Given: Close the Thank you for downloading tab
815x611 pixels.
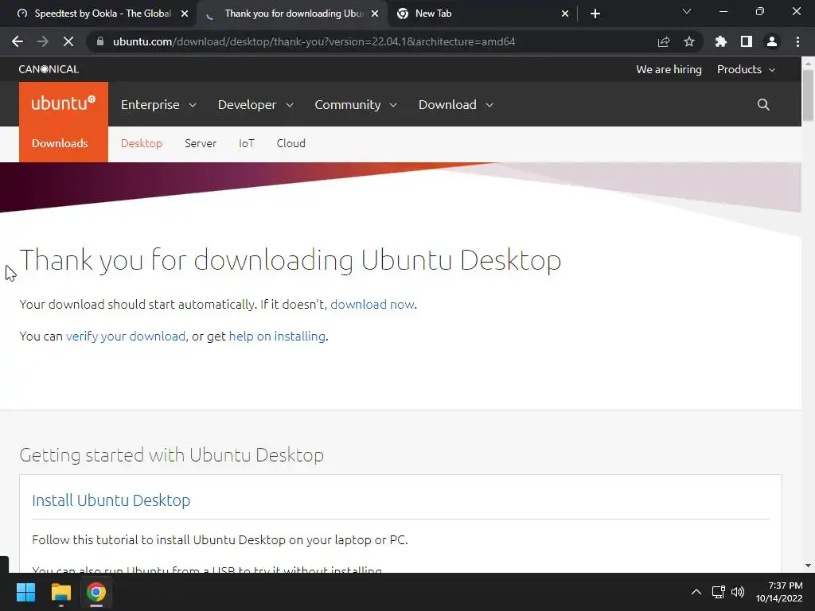Looking at the screenshot, I should click(x=375, y=14).
